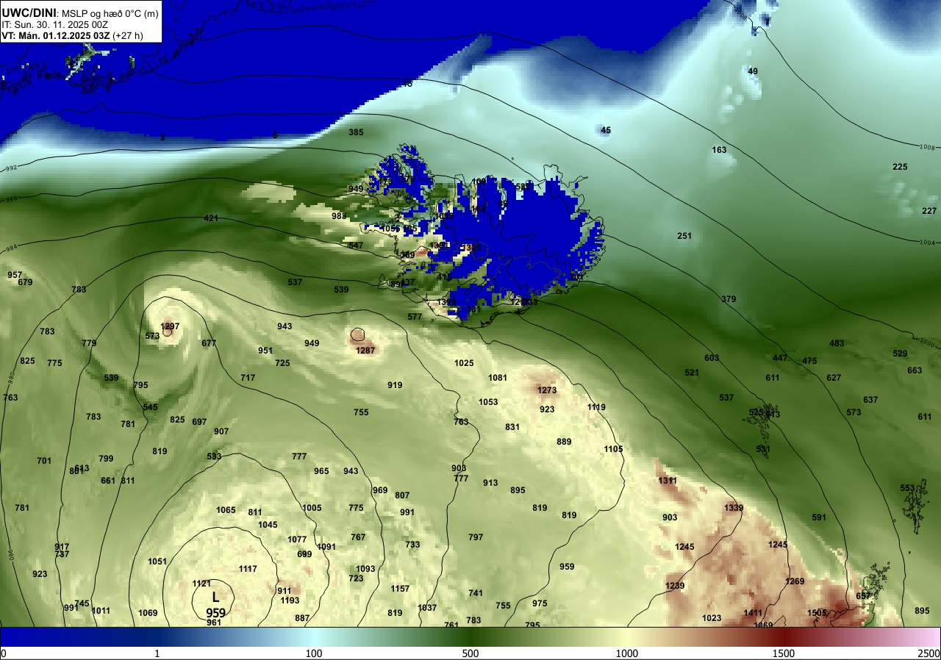
Task: Click the 500 tick on the color scale
Action: (470, 653)
